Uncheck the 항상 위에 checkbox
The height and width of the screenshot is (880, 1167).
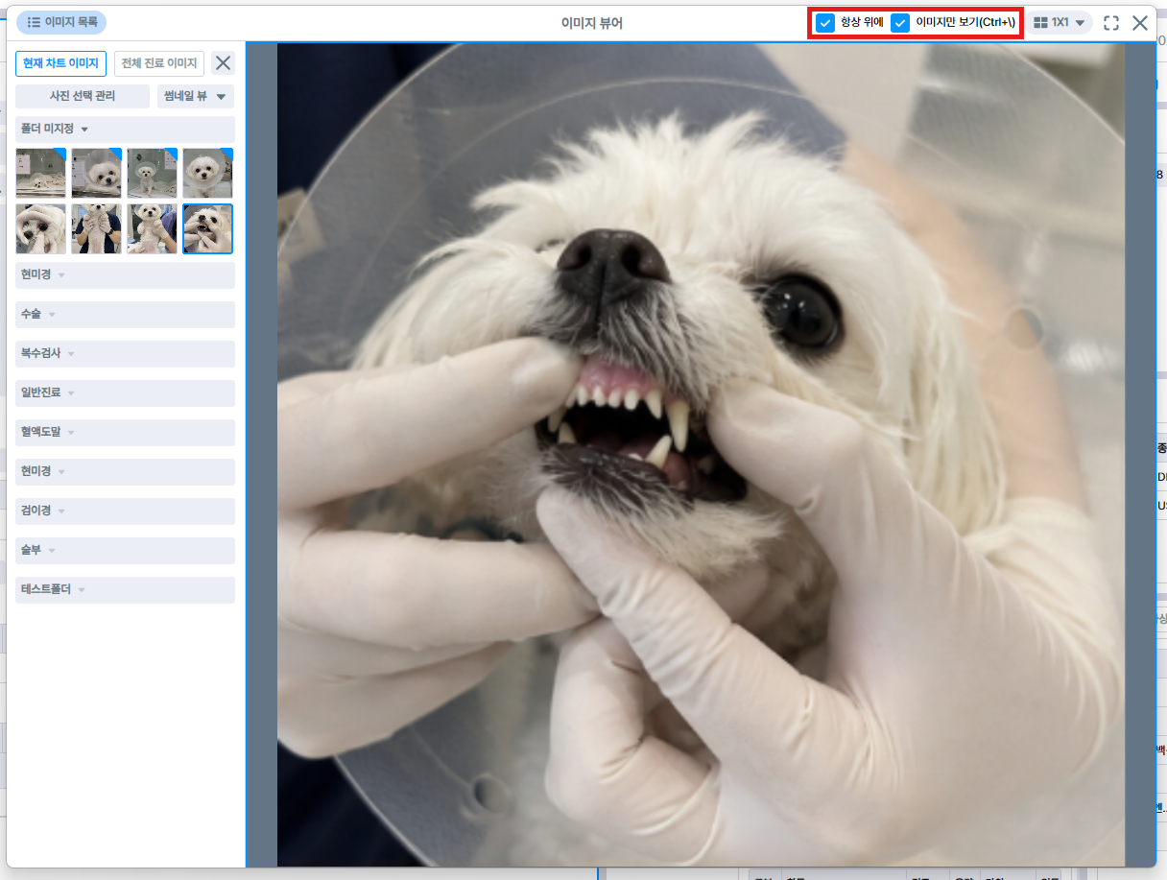(825, 23)
